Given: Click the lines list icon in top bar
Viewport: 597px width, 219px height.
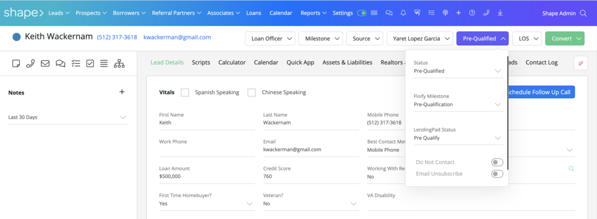Looking at the screenshot, I should 374,13.
